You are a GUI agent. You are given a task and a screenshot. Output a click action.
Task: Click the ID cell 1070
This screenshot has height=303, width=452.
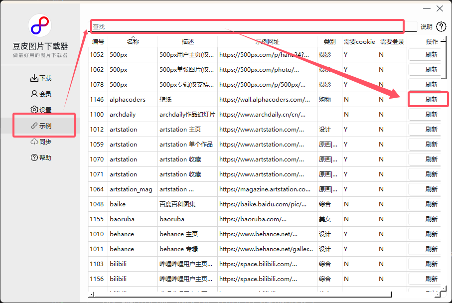pyautogui.click(x=98, y=159)
